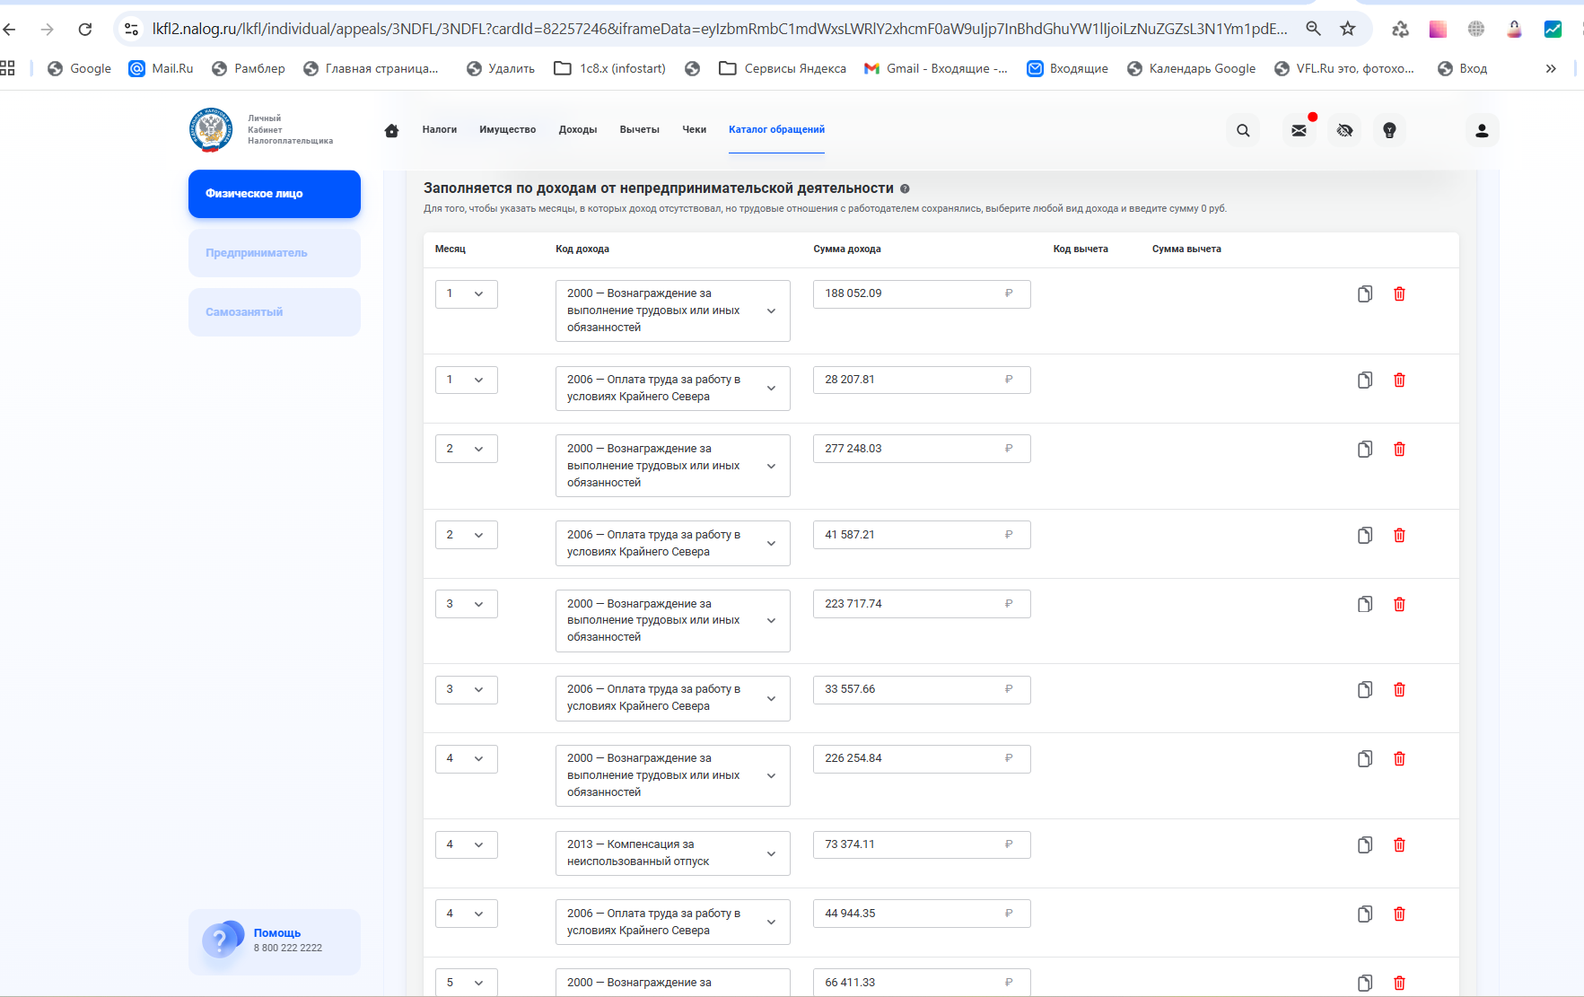
Task: Expand income code dropdown showing code 2013
Action: pyautogui.click(x=672, y=853)
